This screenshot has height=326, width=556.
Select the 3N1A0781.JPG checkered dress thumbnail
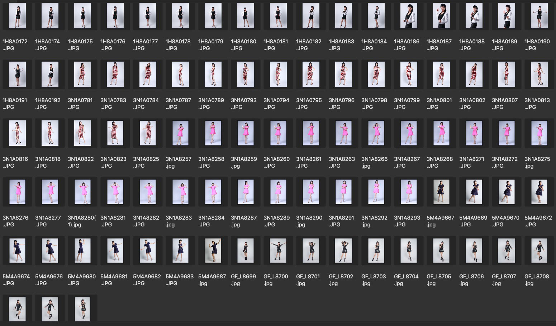click(x=82, y=75)
